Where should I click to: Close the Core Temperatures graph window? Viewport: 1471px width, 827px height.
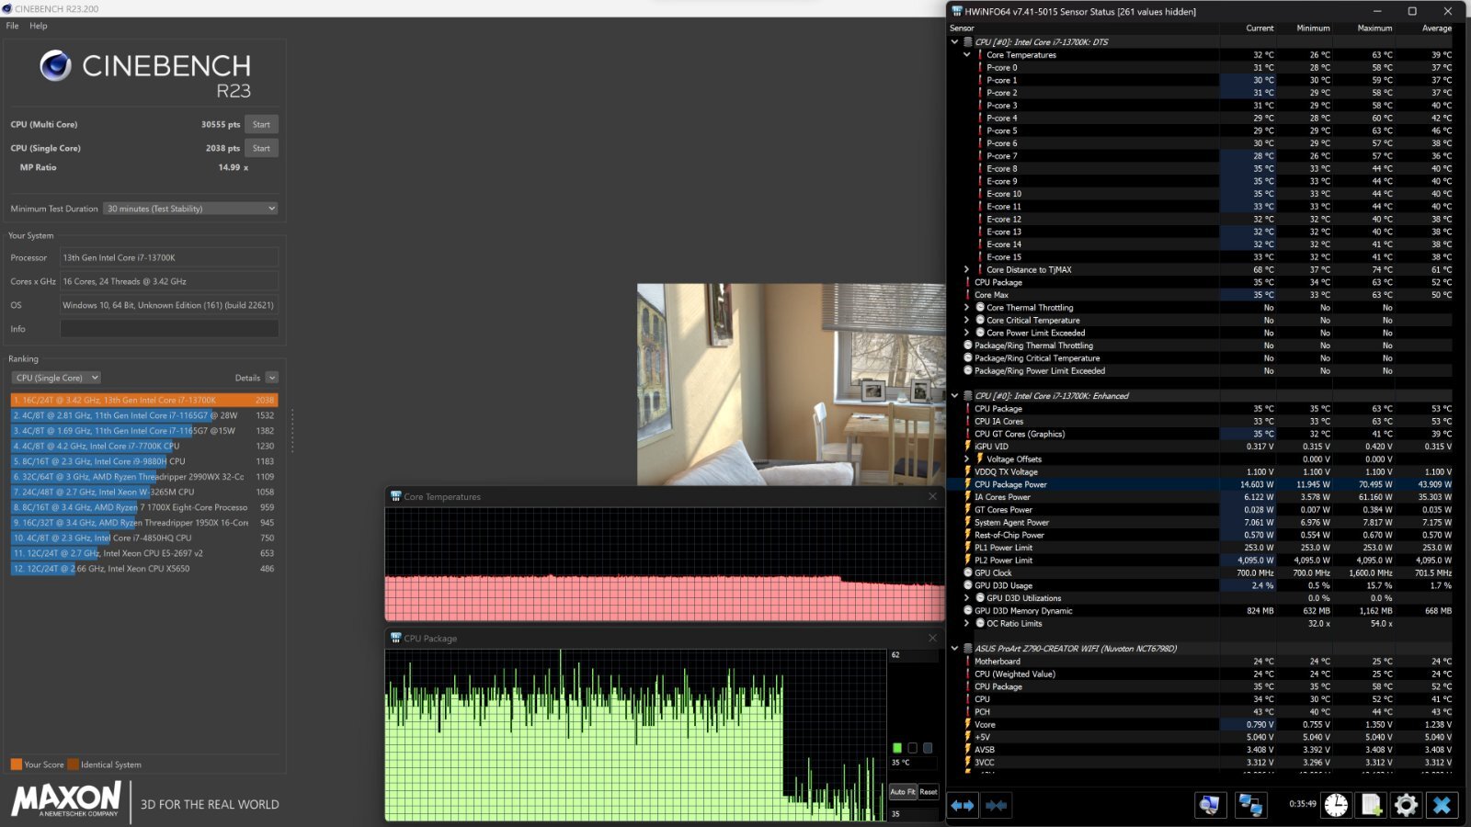click(932, 496)
